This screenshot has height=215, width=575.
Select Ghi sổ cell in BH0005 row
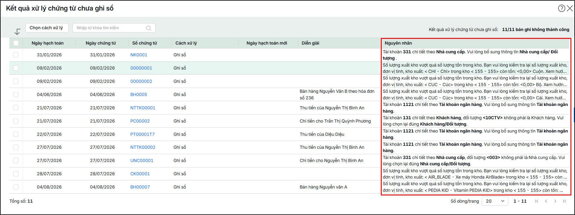[x=180, y=95]
